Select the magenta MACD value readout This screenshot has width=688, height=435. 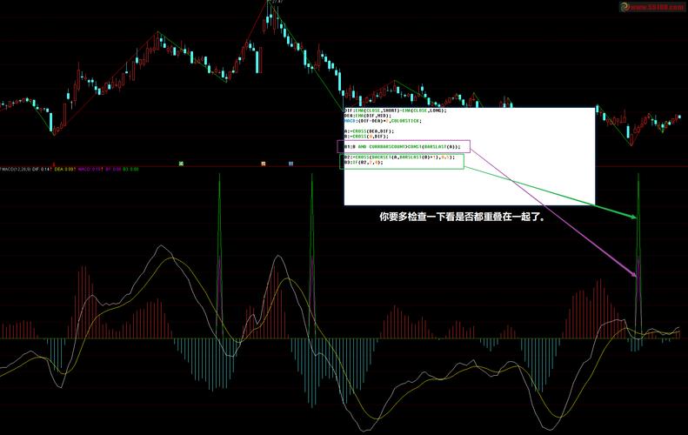click(90, 169)
